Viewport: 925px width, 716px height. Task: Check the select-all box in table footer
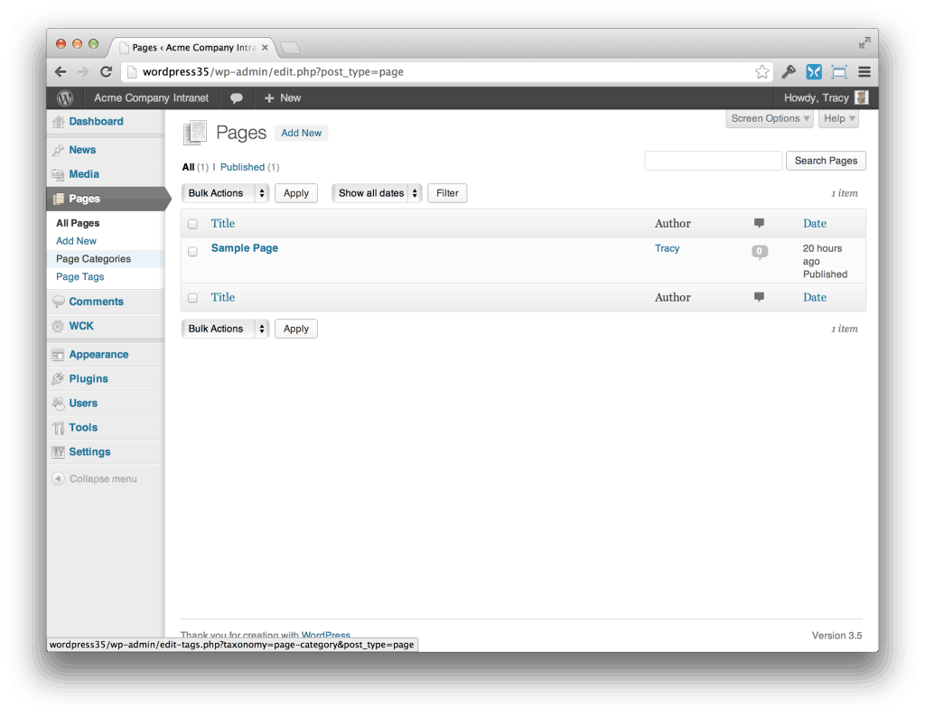[x=193, y=298]
